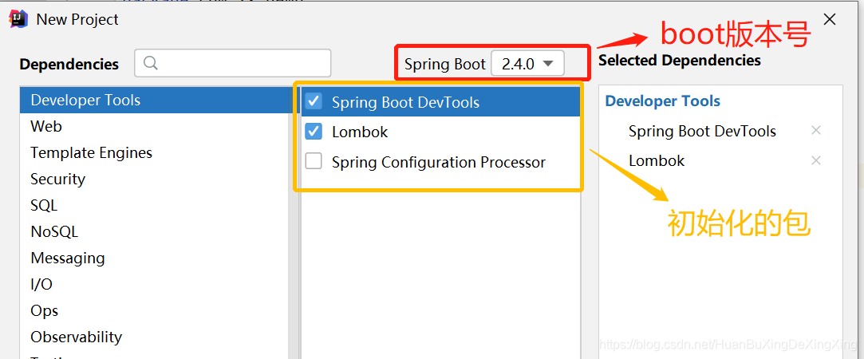This screenshot has height=359, width=864.
Task: Uncheck the Spring Boot DevTools checkbox
Action: 314,101
